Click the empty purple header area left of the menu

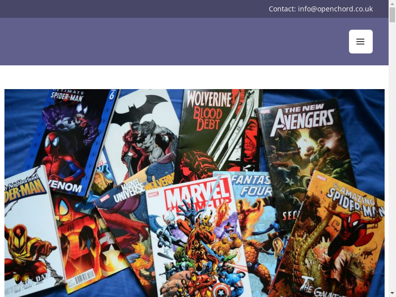(173, 42)
